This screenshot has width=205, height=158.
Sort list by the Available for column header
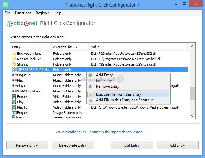click(x=70, y=47)
